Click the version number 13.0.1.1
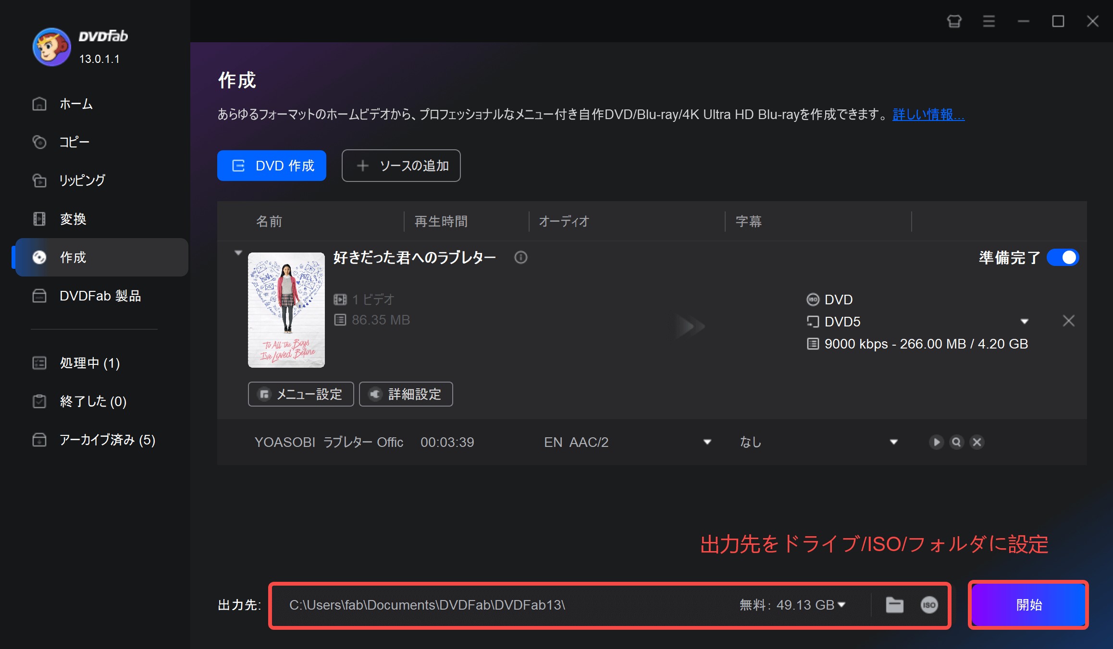Viewport: 1113px width, 649px height. 99,59
